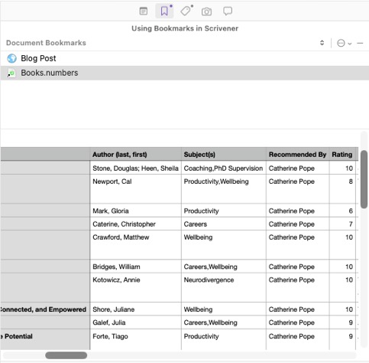The width and height of the screenshot is (369, 363).
Task: Click the Neurodivergence subject cell
Action: tap(224, 287)
